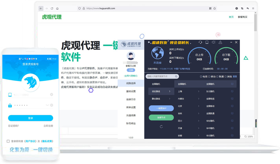Open 充值续费 in the app sidebar
The width and height of the screenshot is (280, 164).
click(131, 115)
